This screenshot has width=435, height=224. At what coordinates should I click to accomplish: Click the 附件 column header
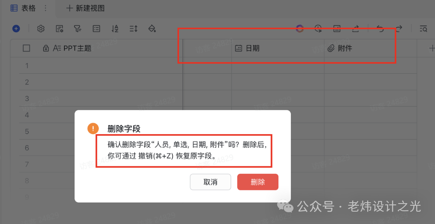[x=370, y=49]
